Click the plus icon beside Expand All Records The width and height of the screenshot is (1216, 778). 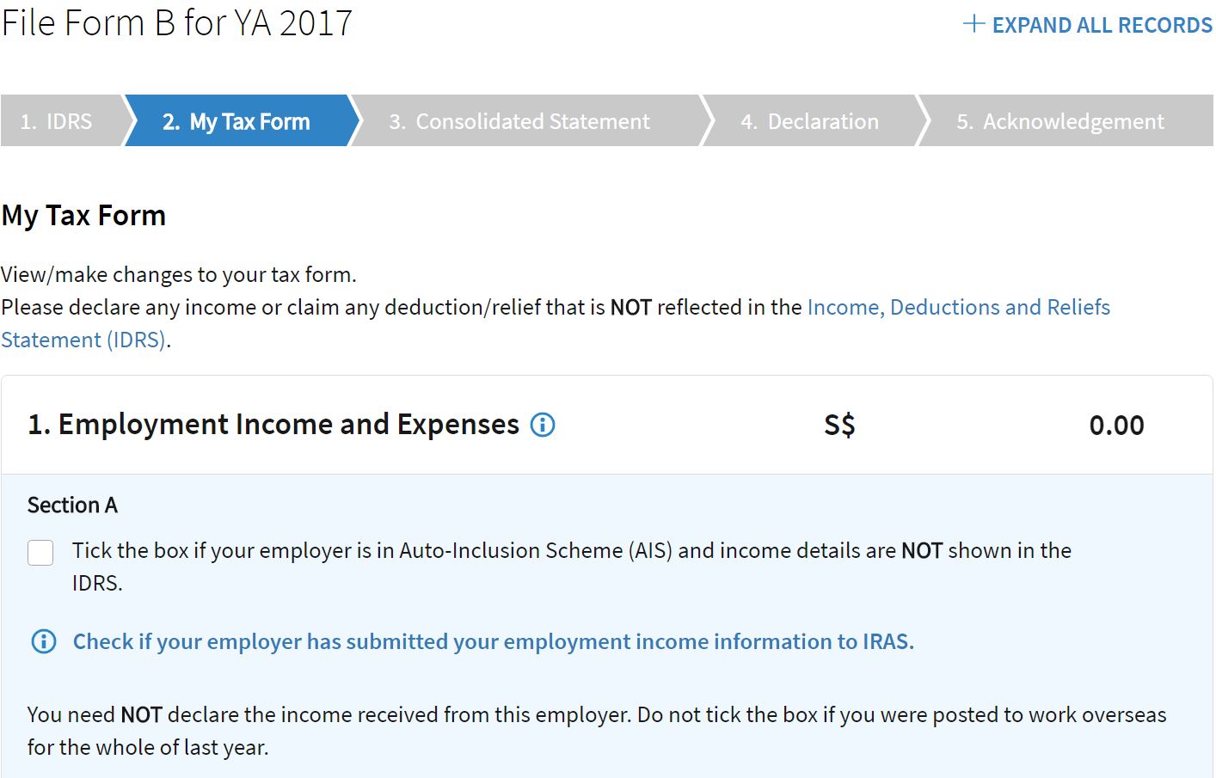click(973, 24)
